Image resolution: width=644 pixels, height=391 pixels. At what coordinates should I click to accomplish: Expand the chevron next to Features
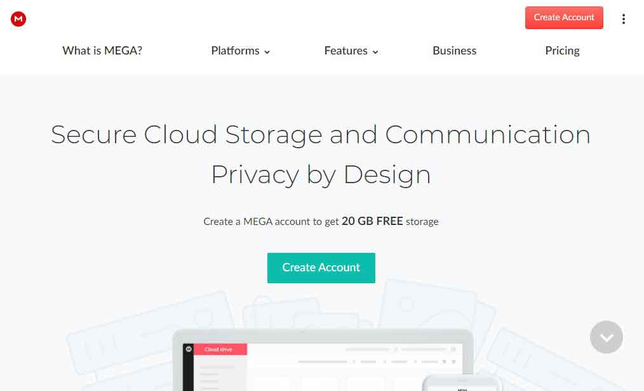point(375,52)
